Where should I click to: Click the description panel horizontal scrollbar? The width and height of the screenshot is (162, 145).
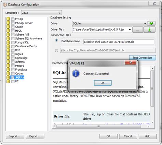(x=99, y=126)
